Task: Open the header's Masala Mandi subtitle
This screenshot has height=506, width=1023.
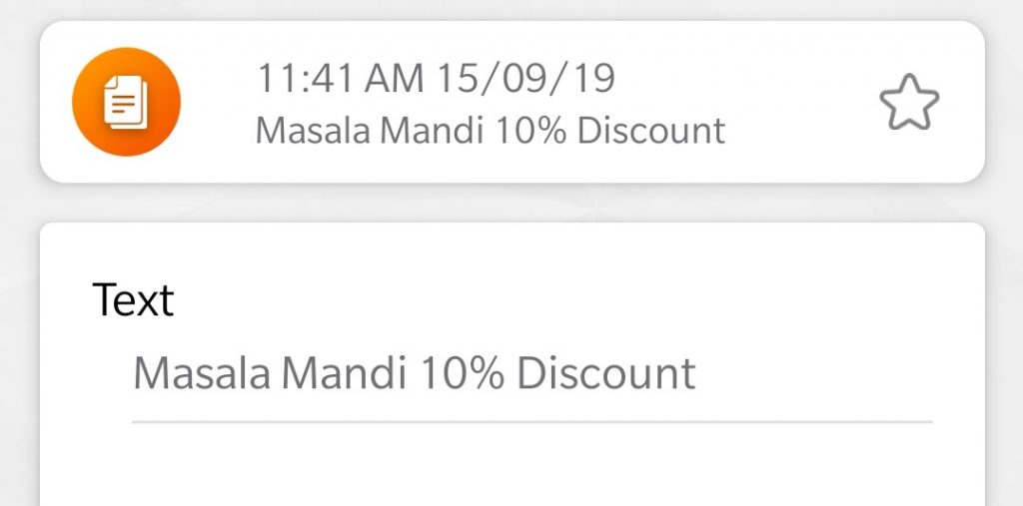Action: (490, 130)
